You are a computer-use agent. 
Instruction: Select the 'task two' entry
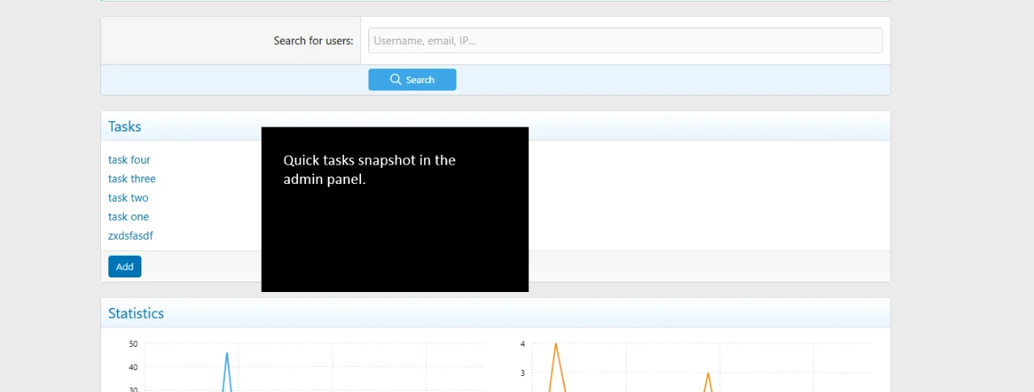128,198
